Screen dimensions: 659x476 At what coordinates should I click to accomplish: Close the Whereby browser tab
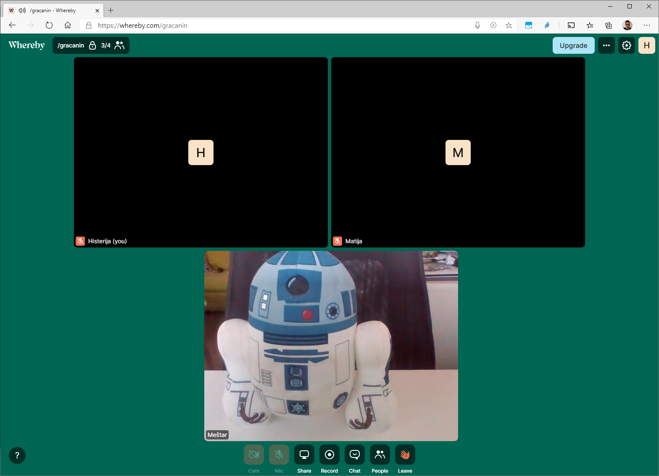97,11
